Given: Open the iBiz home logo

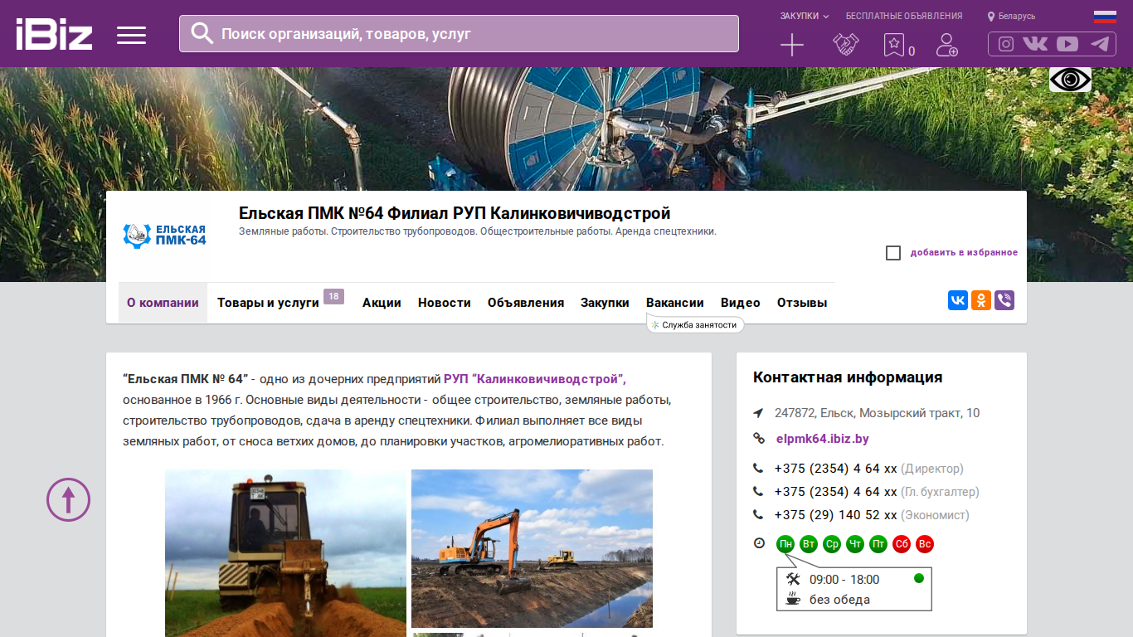Looking at the screenshot, I should point(54,34).
